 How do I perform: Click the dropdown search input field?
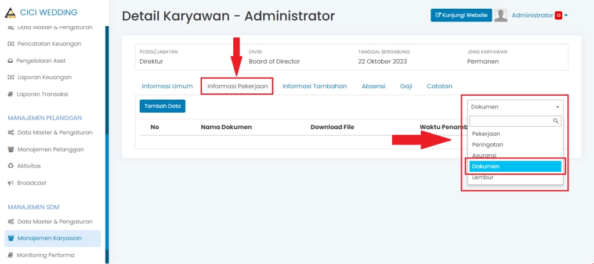(512, 121)
